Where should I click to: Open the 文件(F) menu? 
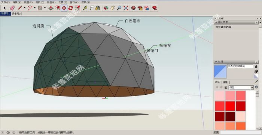pos(5,2)
